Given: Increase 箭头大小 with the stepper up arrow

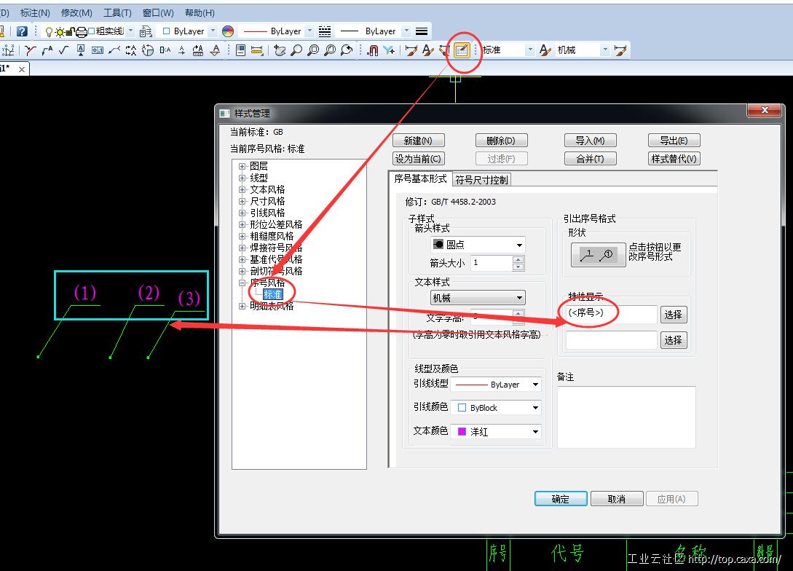Looking at the screenshot, I should [x=518, y=259].
